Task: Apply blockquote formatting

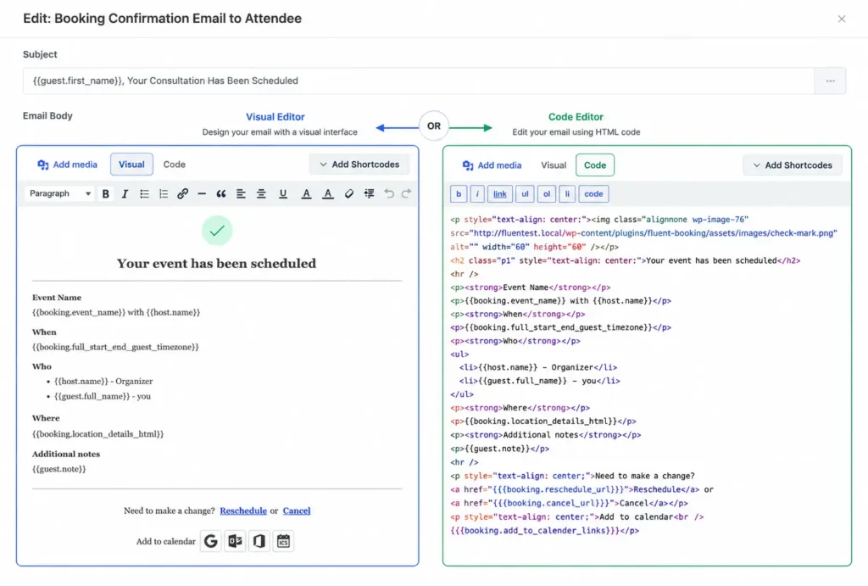Action: coord(221,194)
